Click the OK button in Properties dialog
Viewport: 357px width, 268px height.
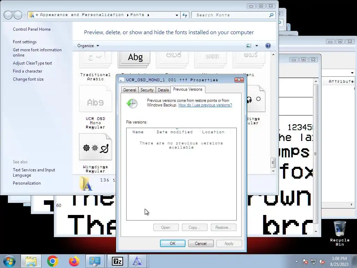tap(173, 243)
